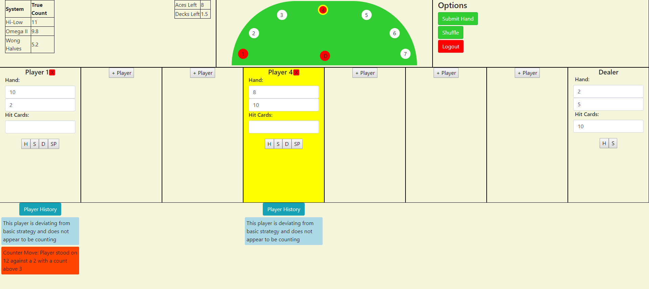Add a player in the second slot

(121, 73)
